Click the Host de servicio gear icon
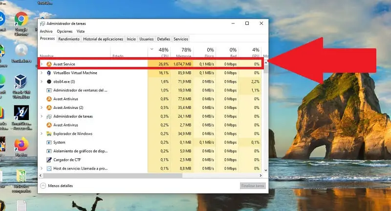 tap(49, 169)
